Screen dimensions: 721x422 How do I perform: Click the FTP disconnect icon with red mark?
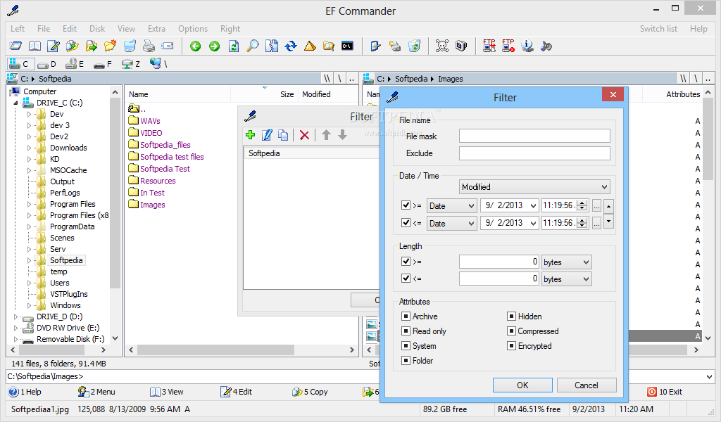[508, 46]
